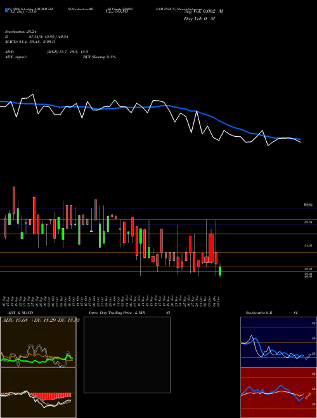317x418 pixels.
Task: Click the Stochastics & RSI panel title
Action: [271, 313]
